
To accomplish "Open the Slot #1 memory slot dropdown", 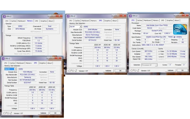I will click(x=81, y=27).
